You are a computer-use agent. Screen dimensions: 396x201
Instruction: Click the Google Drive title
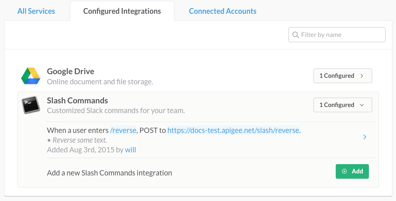70,71
